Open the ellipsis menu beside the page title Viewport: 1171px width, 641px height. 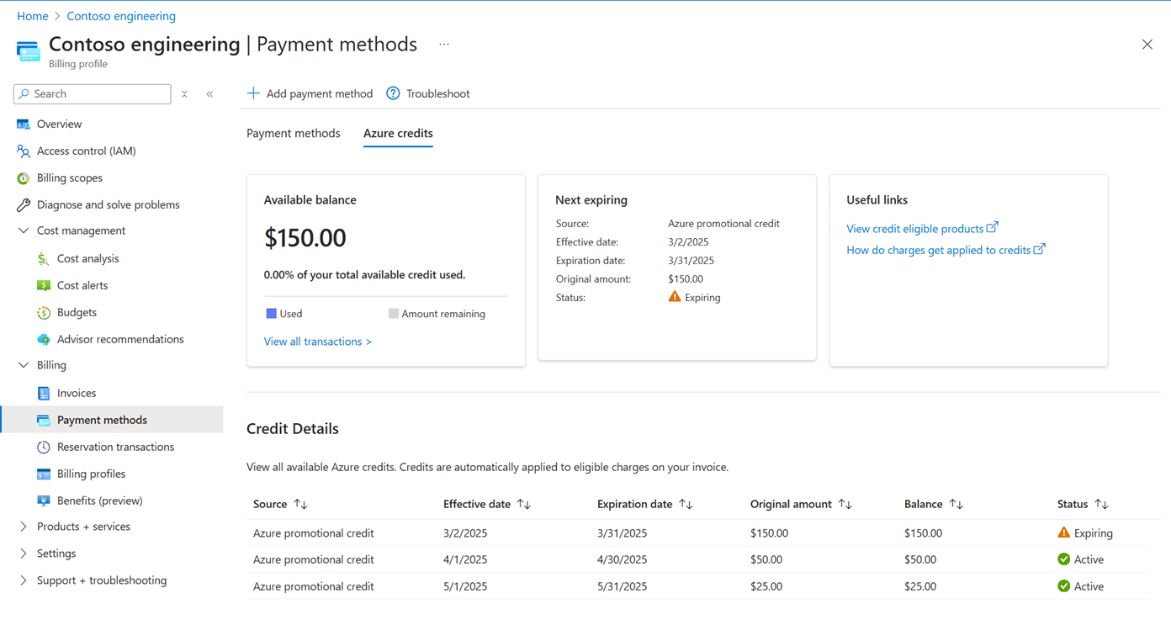(x=443, y=44)
